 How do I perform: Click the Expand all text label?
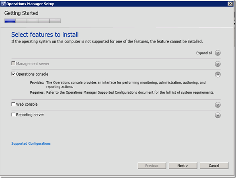point(204,53)
